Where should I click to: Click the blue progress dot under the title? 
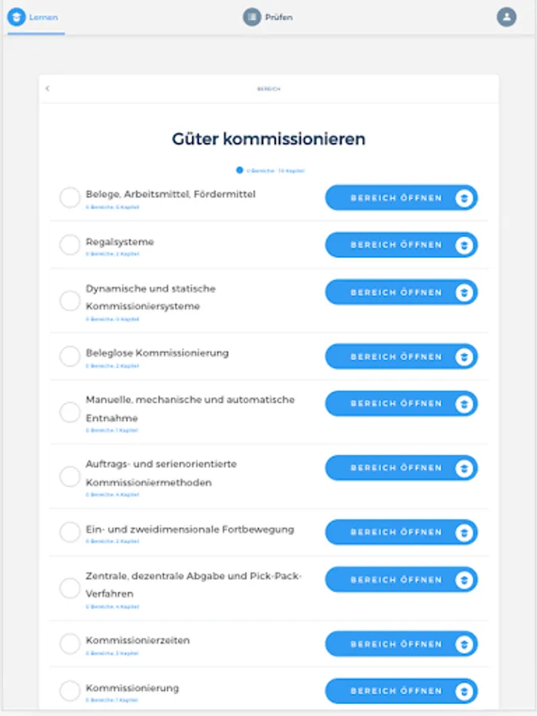(239, 170)
